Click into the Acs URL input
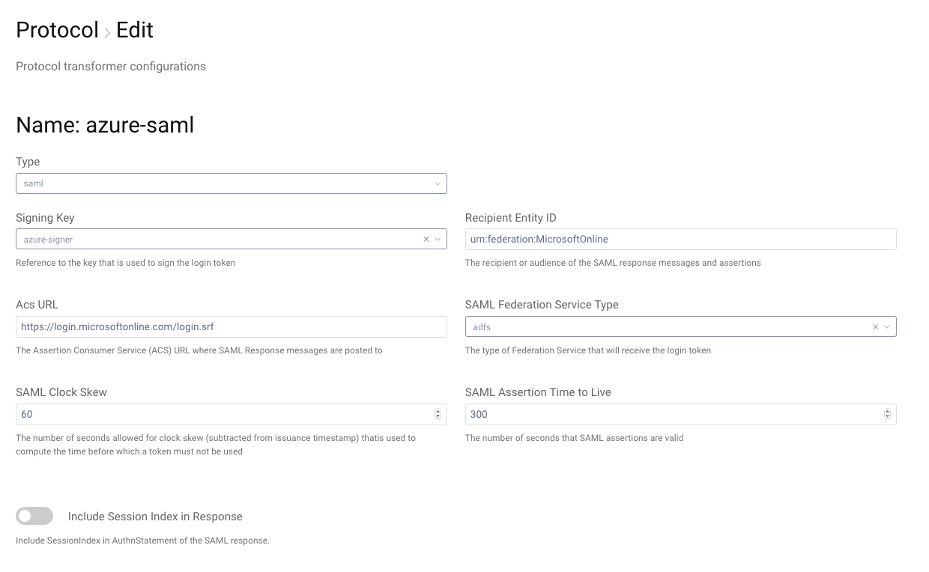The height and width of the screenshot is (572, 929). coord(231,327)
